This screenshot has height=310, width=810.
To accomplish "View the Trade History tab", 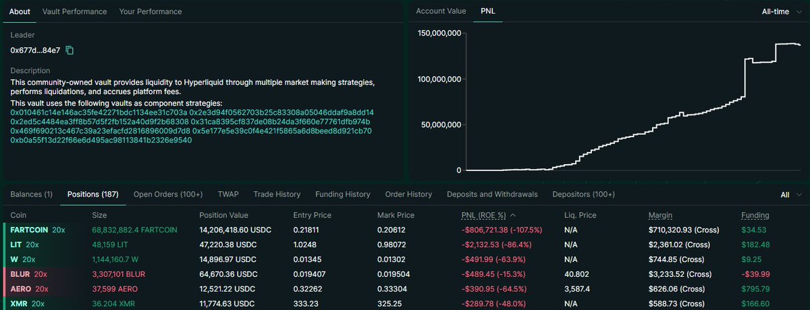I will (x=277, y=195).
